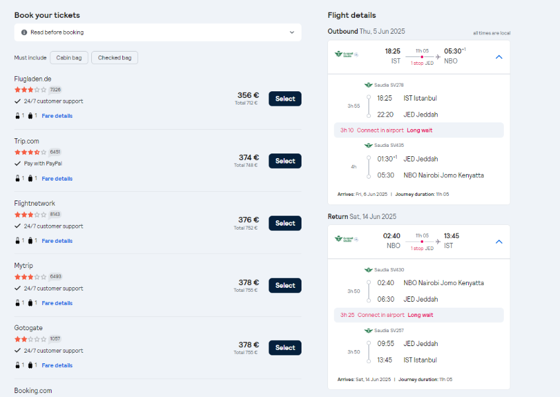The height and width of the screenshot is (397, 560).
Task: Click Saudia airline logo in return summary
Action: [x=346, y=239]
